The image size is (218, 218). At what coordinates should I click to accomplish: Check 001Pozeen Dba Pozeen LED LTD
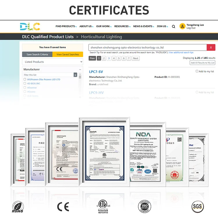tap(25, 79)
